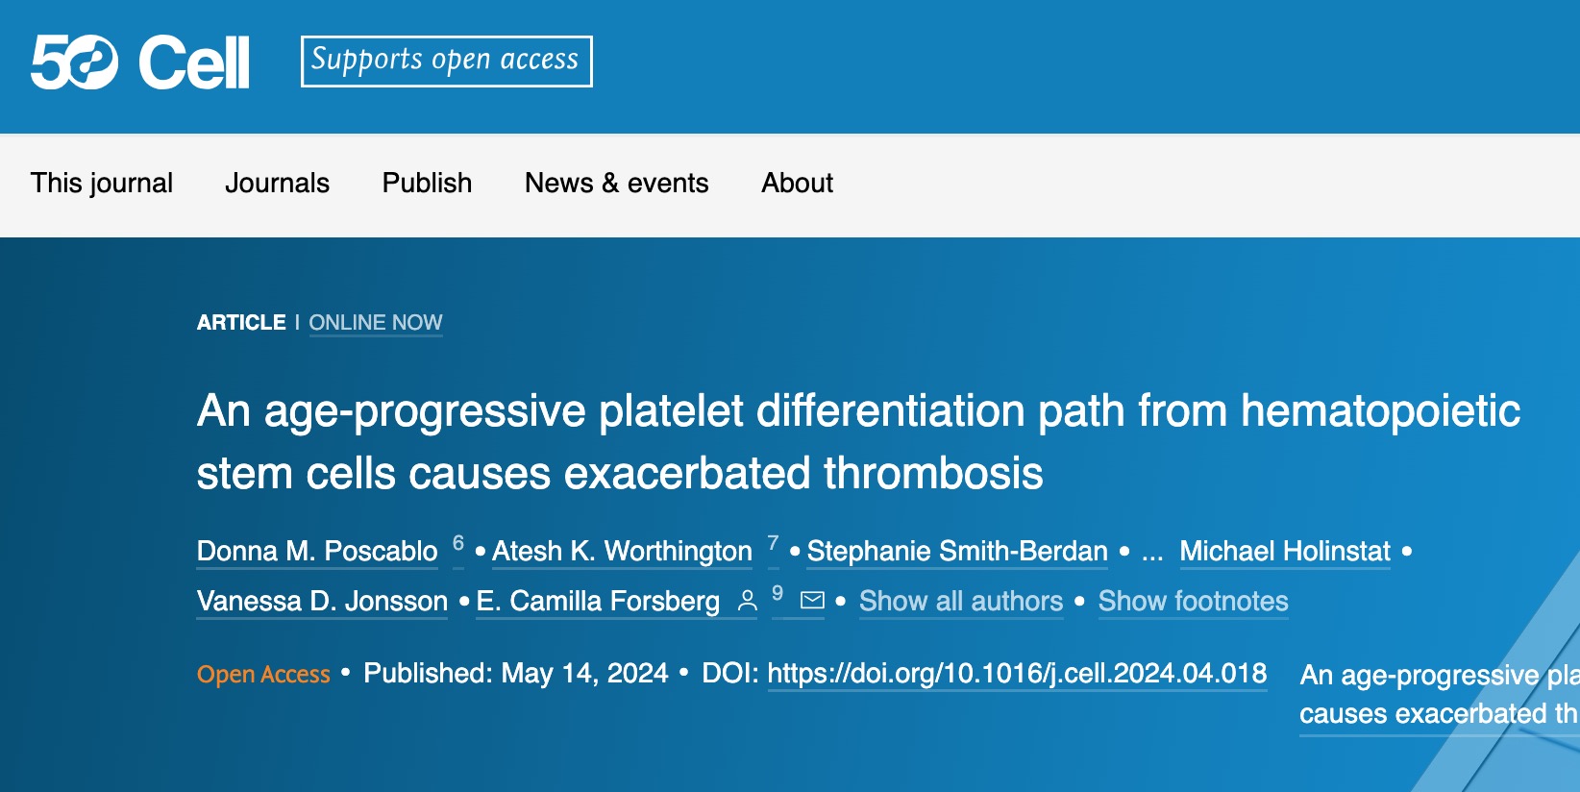
Task: Click the author profile person icon
Action: [x=747, y=602]
